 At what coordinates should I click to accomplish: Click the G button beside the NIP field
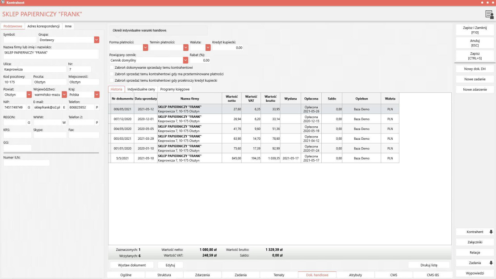point(29,108)
